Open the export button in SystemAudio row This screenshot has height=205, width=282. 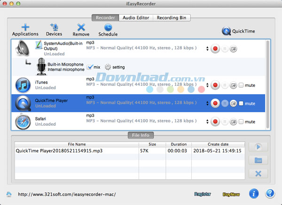click(x=234, y=49)
